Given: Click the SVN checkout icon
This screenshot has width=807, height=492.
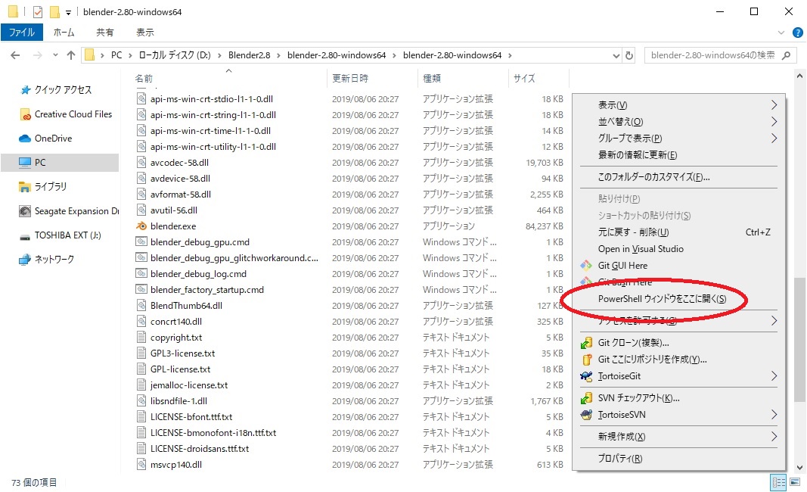Looking at the screenshot, I should pyautogui.click(x=586, y=397).
